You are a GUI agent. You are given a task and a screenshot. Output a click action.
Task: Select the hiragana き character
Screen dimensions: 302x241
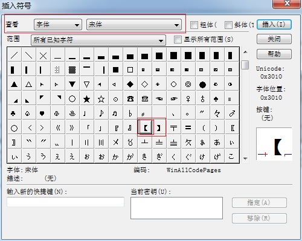[144, 156]
